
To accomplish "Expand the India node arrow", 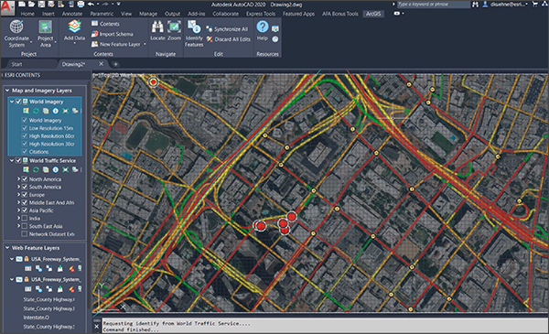I will [x=18, y=218].
